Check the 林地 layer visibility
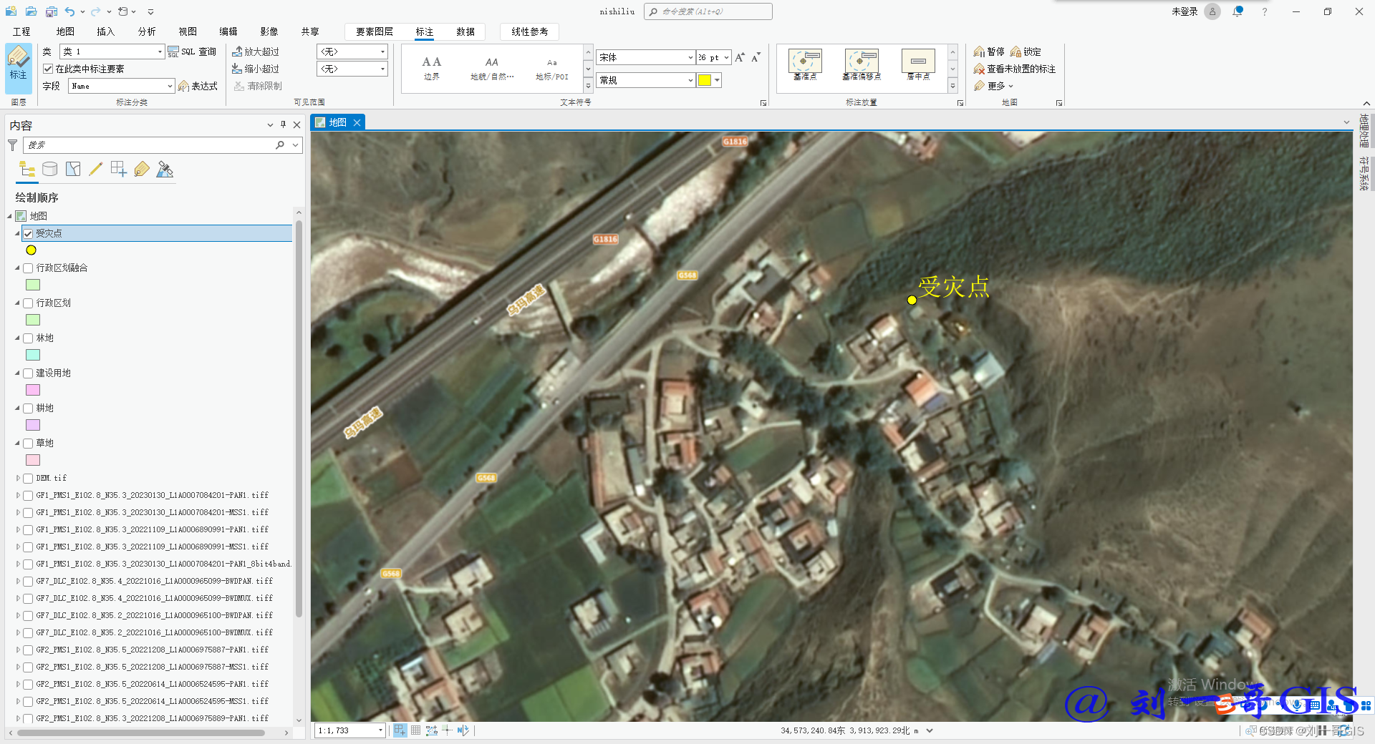 click(x=28, y=338)
